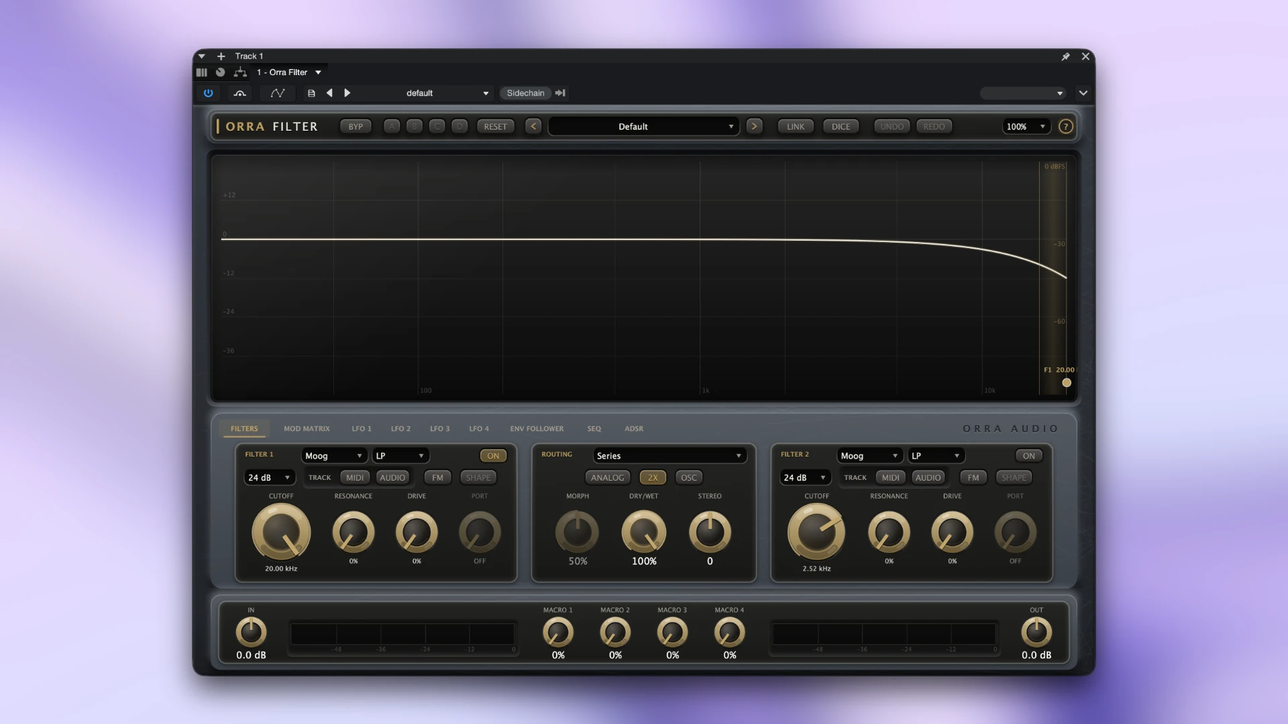Pin the plugin window
Image resolution: width=1288 pixels, height=724 pixels.
coord(1065,56)
